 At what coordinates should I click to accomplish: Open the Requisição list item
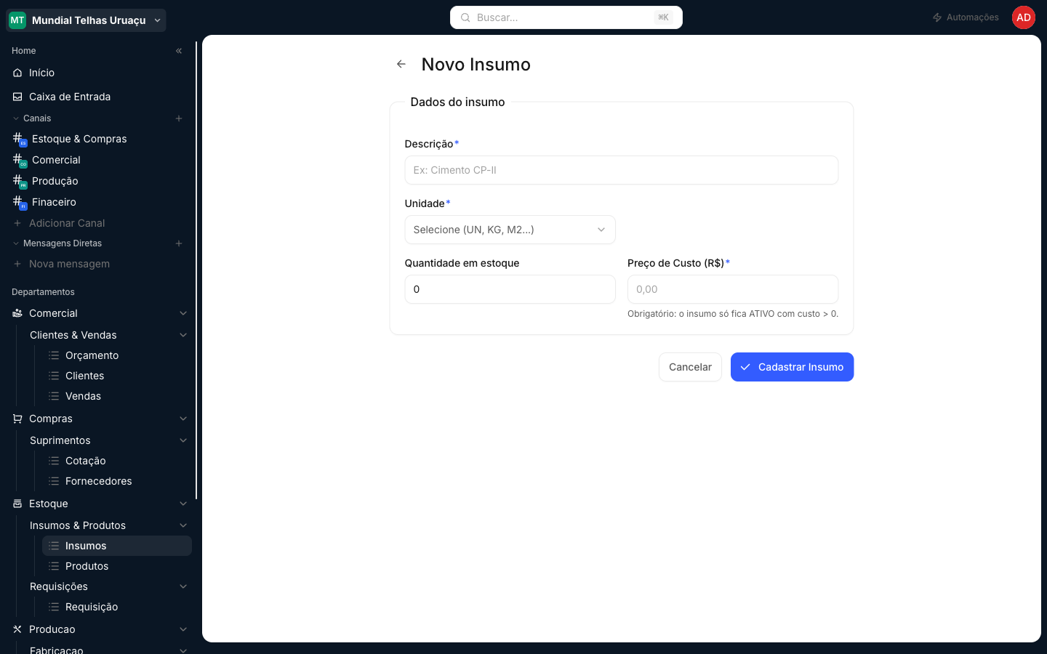pyautogui.click(x=117, y=607)
